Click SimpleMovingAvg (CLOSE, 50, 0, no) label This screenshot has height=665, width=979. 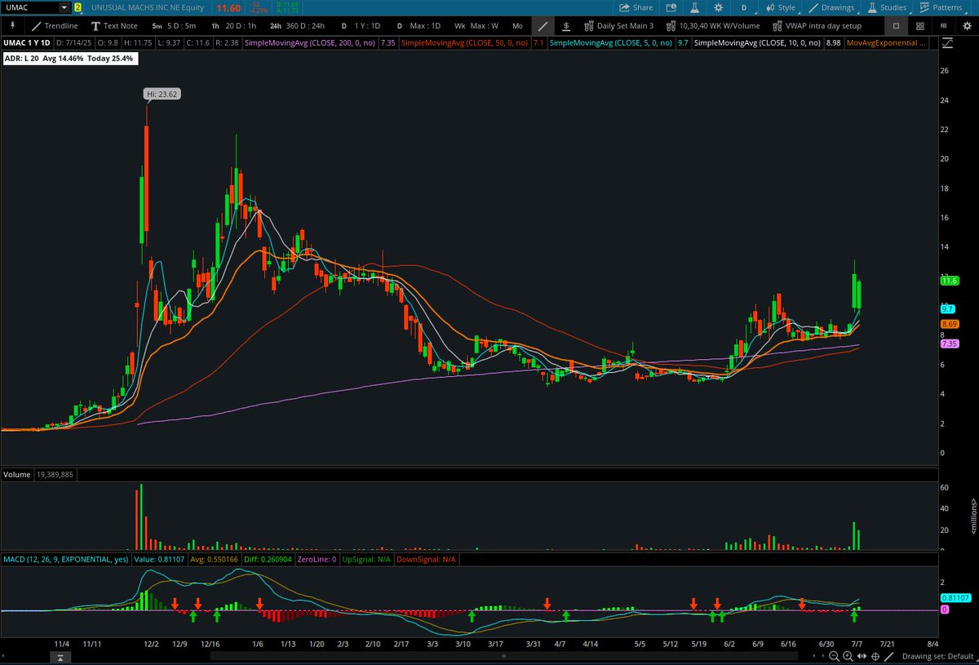click(463, 42)
